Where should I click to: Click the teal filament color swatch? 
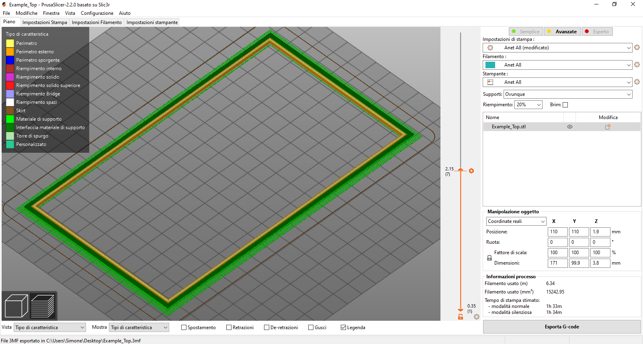pyautogui.click(x=490, y=65)
